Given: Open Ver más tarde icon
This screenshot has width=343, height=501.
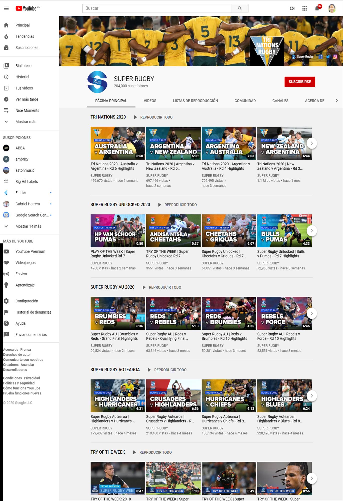Looking at the screenshot, I should [6, 99].
